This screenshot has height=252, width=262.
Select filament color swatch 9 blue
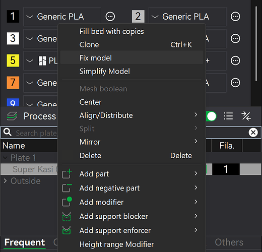click(x=13, y=102)
